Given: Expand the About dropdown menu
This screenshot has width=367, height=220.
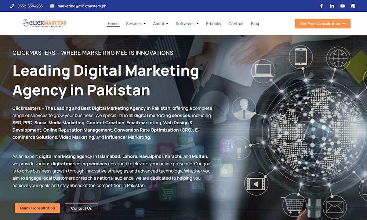Looking at the screenshot, I should (161, 23).
